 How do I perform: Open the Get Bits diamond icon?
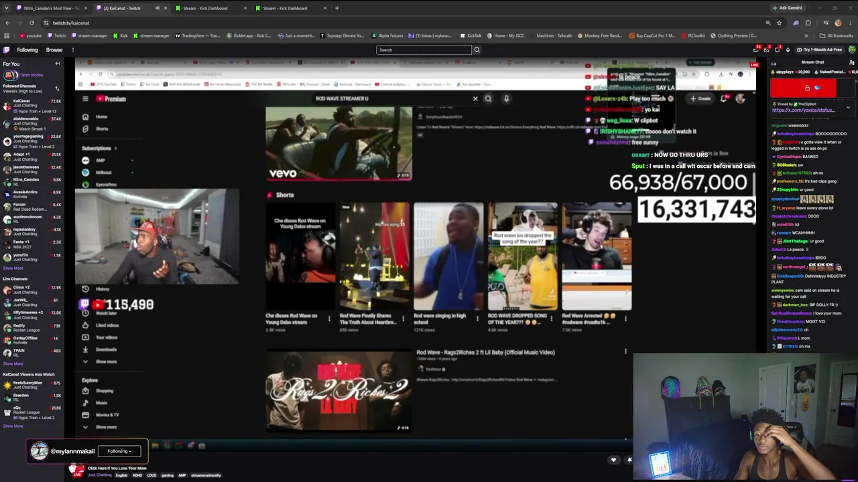click(x=788, y=50)
